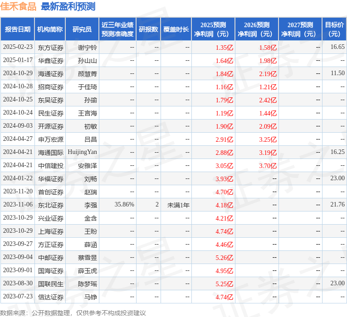The height and width of the screenshot is (317, 347).
Task: Click the 5.26亿 profit value
Action: [x=225, y=258]
